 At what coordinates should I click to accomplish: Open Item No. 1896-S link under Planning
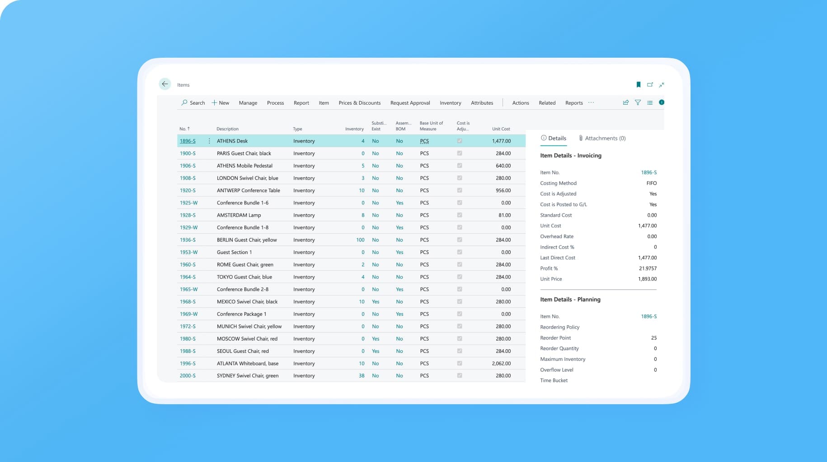point(648,316)
